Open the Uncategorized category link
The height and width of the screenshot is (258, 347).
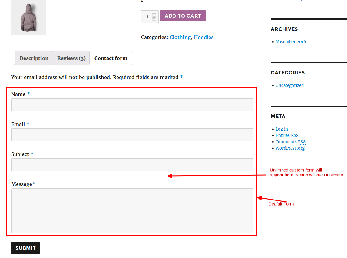click(289, 85)
